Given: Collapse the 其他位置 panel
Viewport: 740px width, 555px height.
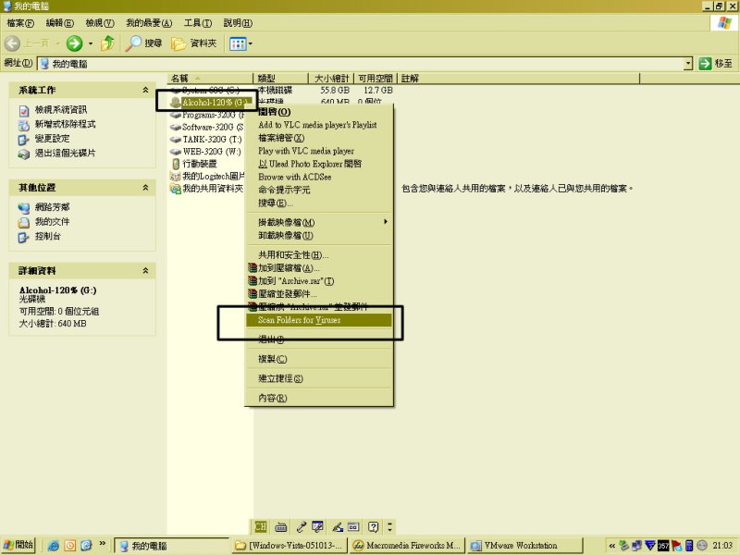Looking at the screenshot, I should point(145,188).
